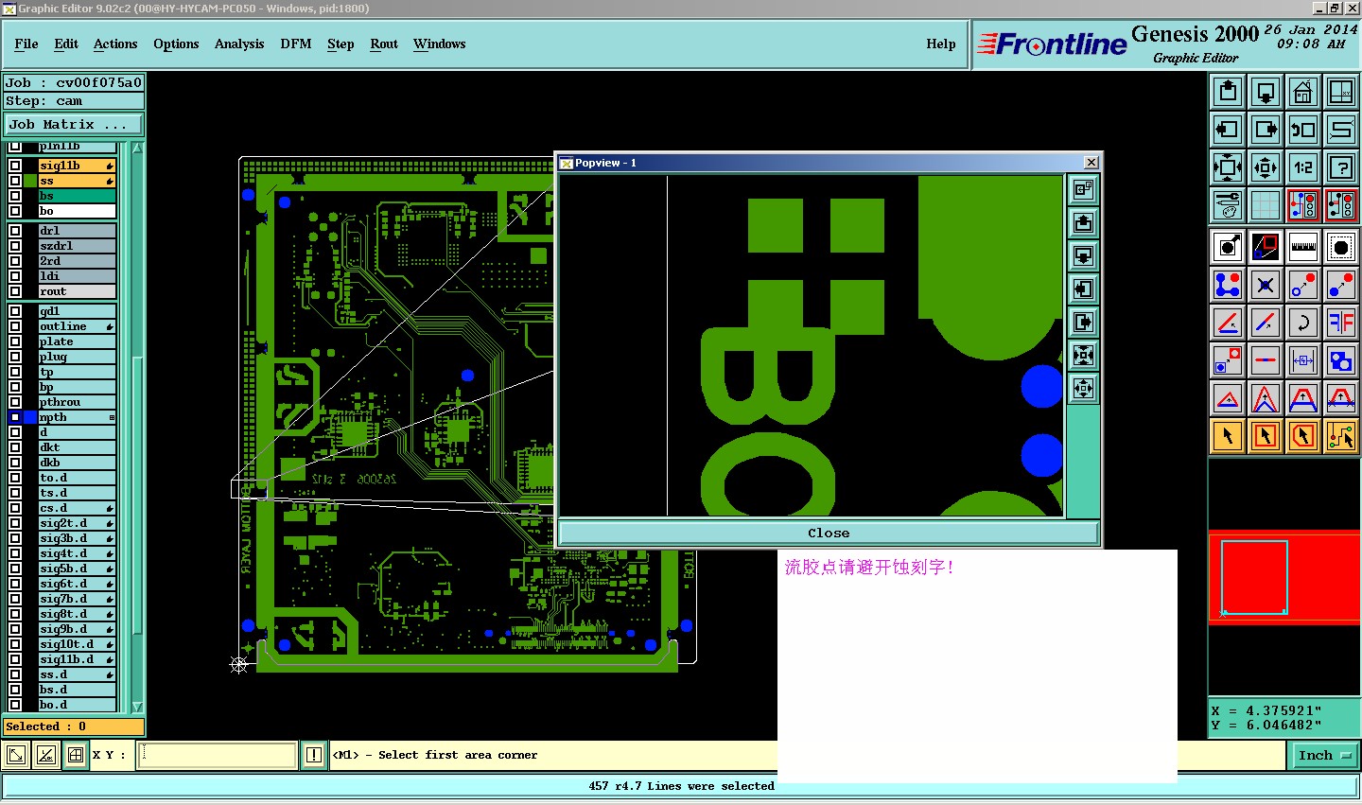Click the bottom icon in Popview side toolbar

[1083, 389]
